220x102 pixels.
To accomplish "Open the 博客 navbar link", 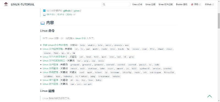I will point(196,4).
